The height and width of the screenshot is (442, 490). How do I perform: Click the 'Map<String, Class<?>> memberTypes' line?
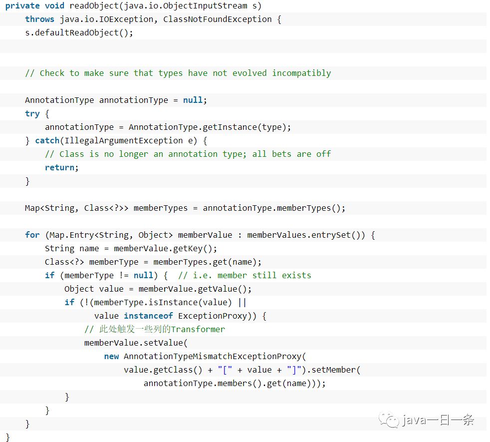(185, 208)
